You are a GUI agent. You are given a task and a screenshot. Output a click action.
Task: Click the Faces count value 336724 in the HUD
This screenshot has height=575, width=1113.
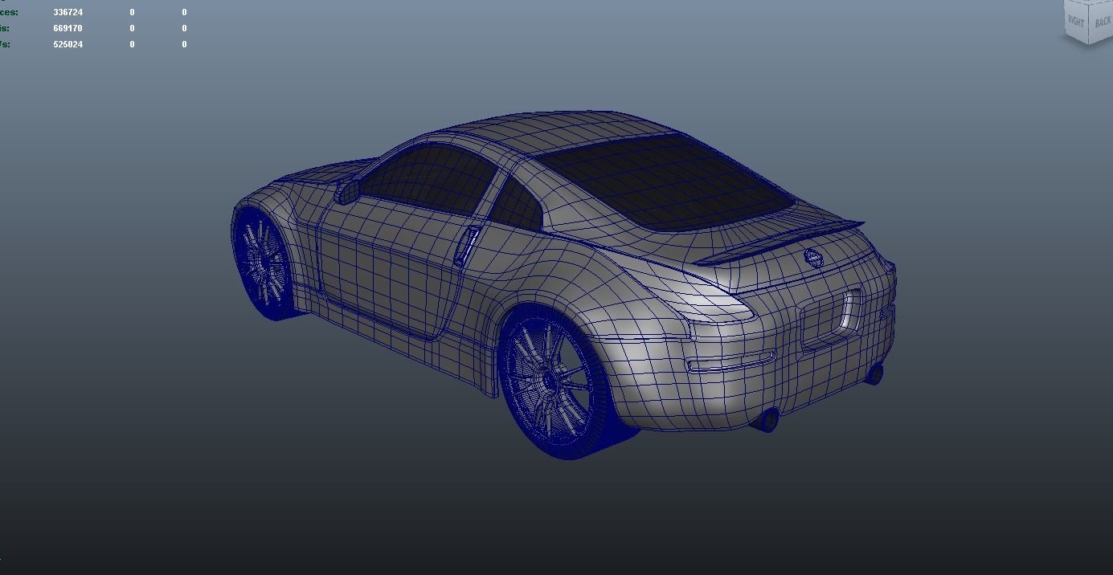[x=68, y=11]
